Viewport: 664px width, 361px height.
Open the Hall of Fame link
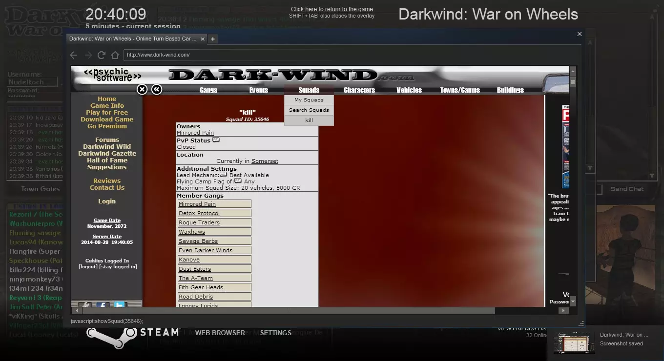point(107,160)
